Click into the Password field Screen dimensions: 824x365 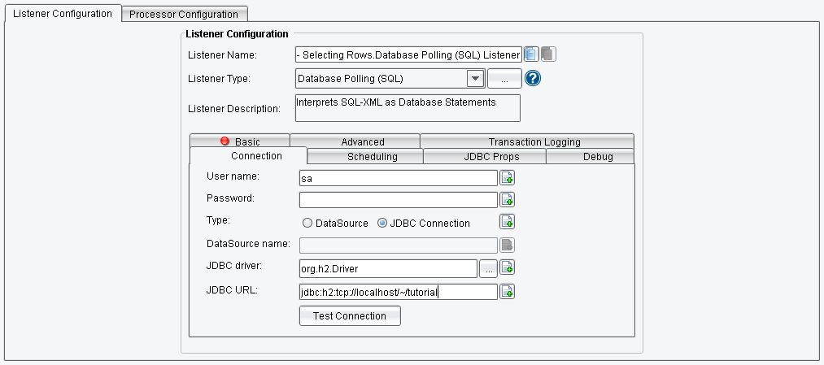pos(398,200)
